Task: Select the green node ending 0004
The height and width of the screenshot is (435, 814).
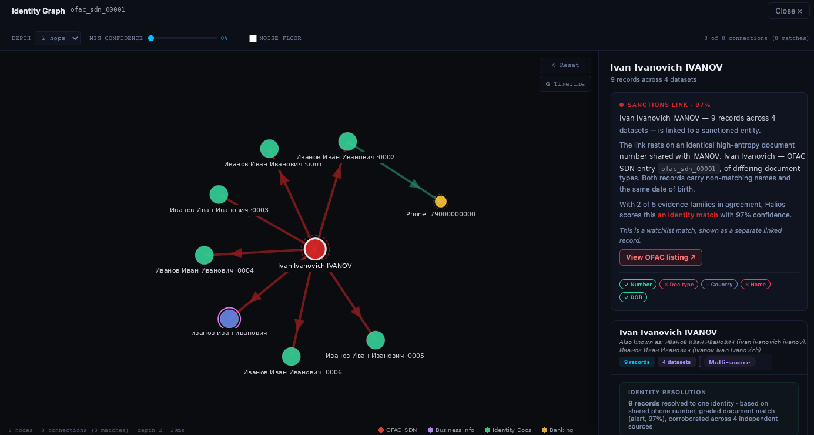Action: point(204,255)
